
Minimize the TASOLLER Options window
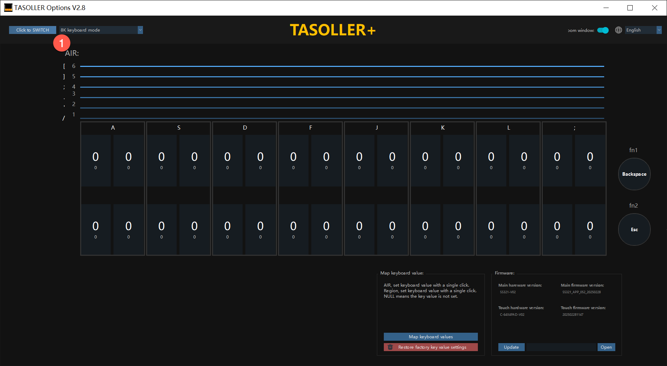pyautogui.click(x=606, y=8)
